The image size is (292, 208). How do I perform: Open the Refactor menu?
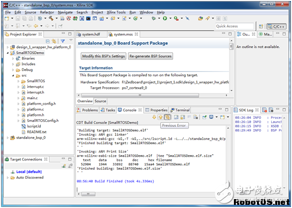47,12
